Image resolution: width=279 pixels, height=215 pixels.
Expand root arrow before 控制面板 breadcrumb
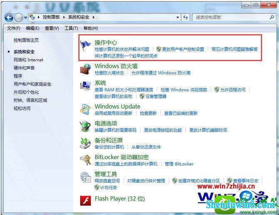[38, 17]
